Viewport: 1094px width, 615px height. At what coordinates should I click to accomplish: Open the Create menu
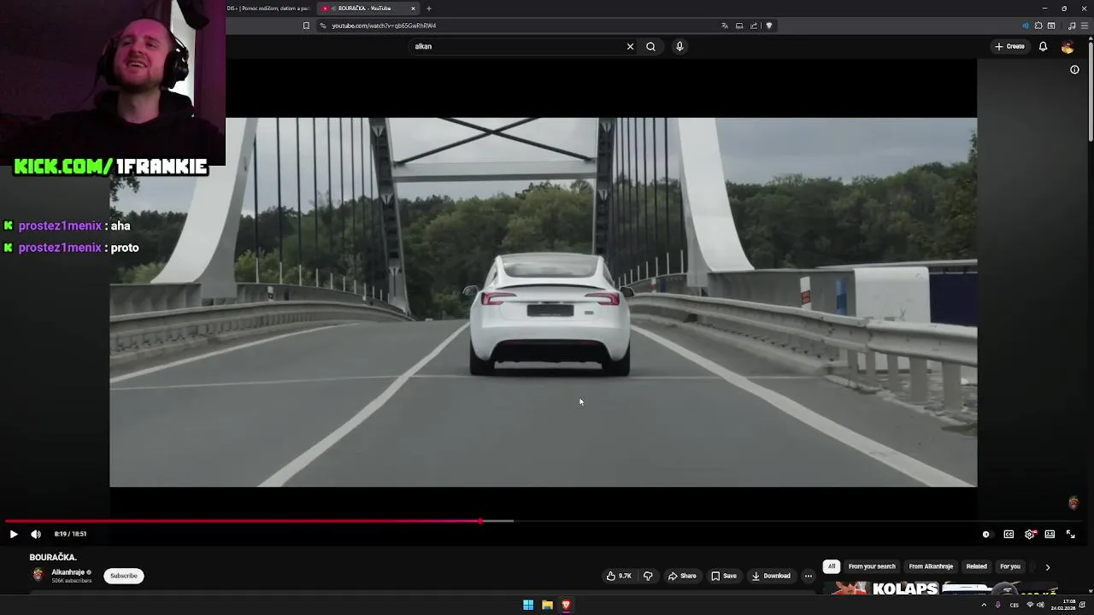[x=1009, y=46]
